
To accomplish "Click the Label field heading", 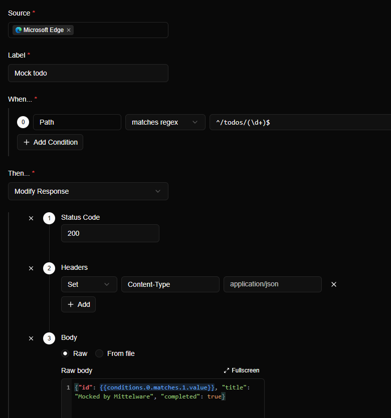I will 17,56.
